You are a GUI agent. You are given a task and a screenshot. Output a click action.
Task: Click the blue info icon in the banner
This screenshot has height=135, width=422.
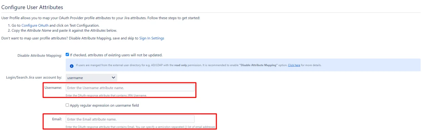tap(71, 66)
